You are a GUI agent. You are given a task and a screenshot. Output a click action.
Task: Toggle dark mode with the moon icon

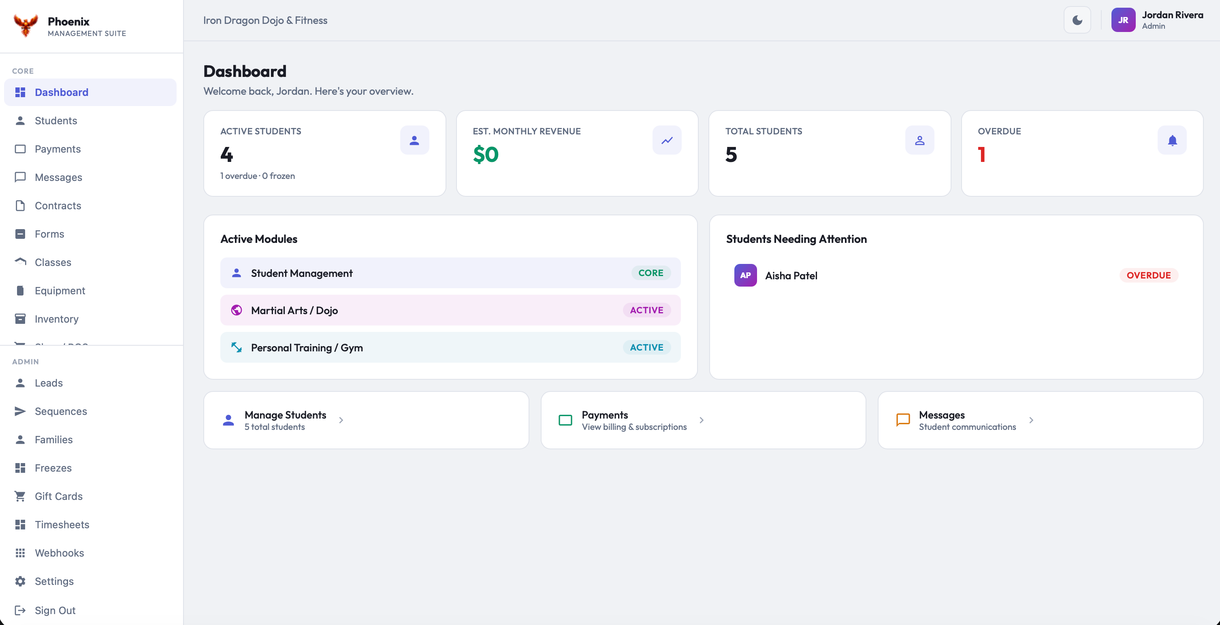pos(1077,20)
